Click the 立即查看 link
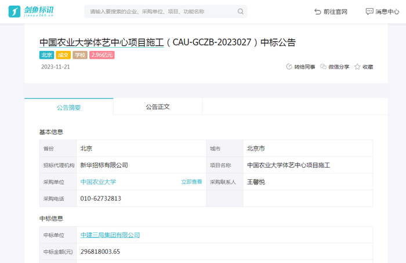406x263 pixels. [x=191, y=182]
